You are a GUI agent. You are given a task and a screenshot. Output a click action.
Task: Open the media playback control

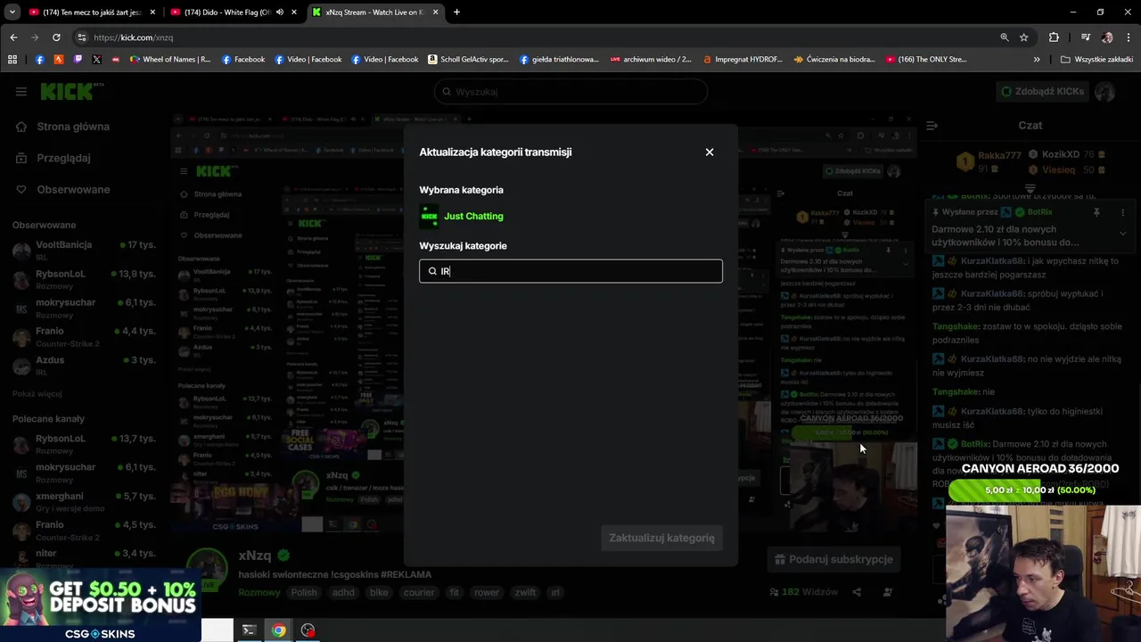pyautogui.click(x=1085, y=37)
